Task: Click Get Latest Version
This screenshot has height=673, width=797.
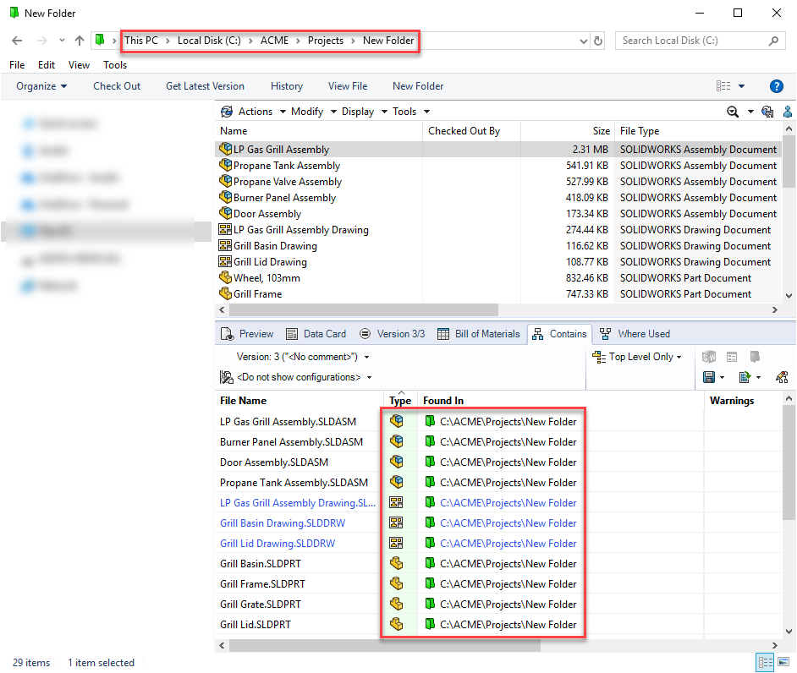Action: click(x=205, y=86)
